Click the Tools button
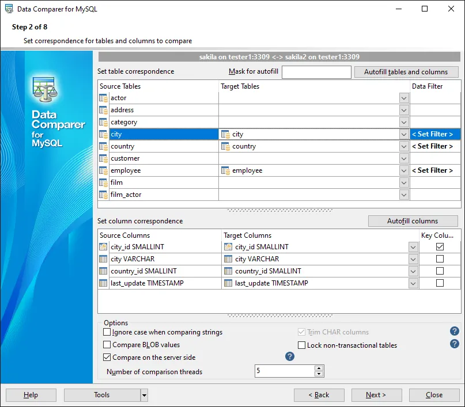 (102, 395)
